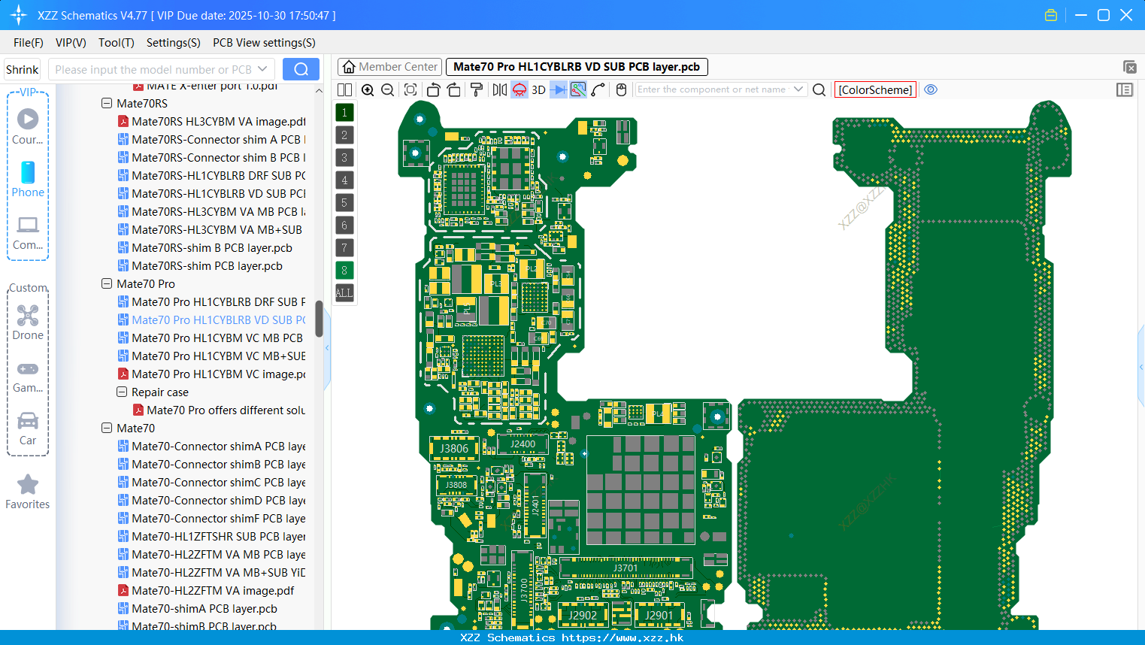Select the format painter tool
This screenshot has height=645, width=1145.
pyautogui.click(x=476, y=89)
